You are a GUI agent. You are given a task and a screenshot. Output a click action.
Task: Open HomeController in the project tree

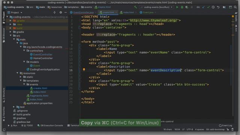(x=43, y=58)
